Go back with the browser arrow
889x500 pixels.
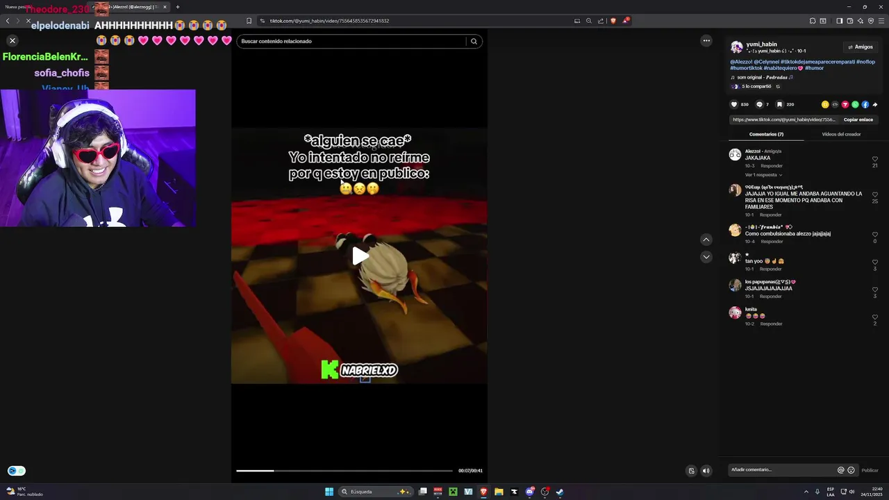click(x=8, y=21)
